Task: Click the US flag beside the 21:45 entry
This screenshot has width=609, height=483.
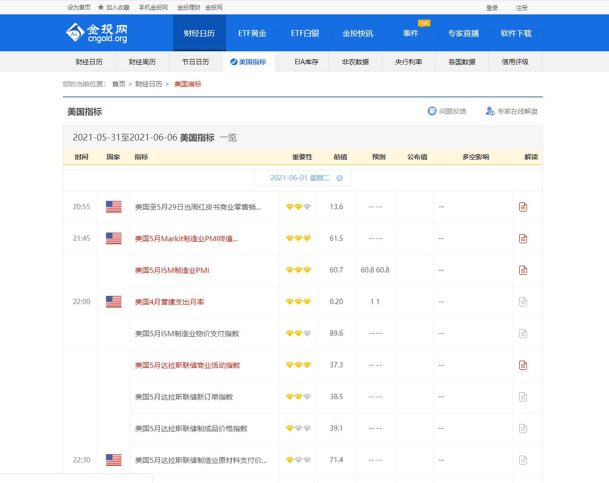Action: coord(113,238)
